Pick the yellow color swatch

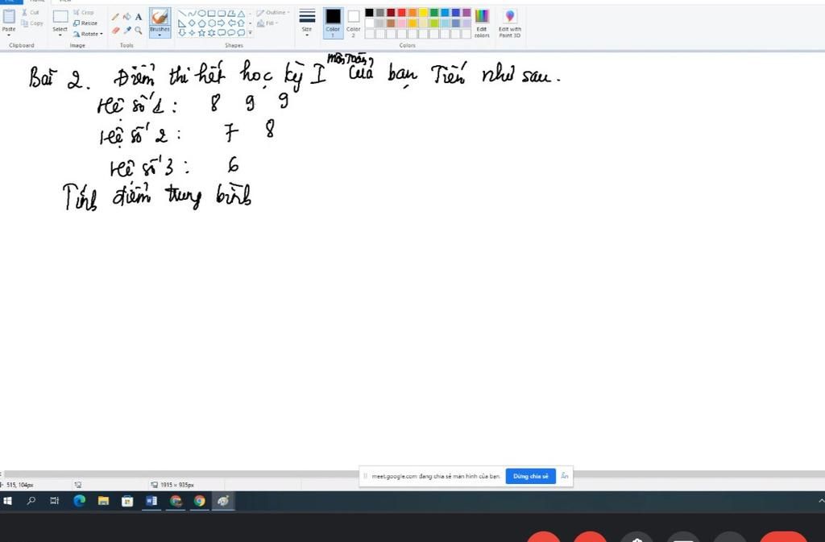424,13
